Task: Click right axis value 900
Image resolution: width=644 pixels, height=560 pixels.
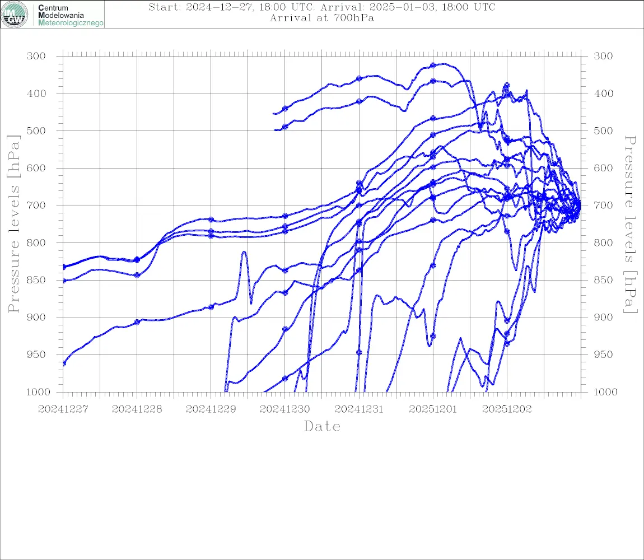Action: coord(603,317)
